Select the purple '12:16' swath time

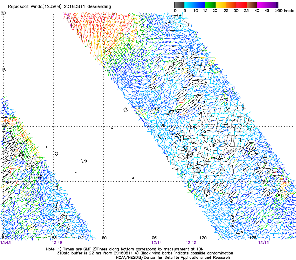(x=264, y=243)
